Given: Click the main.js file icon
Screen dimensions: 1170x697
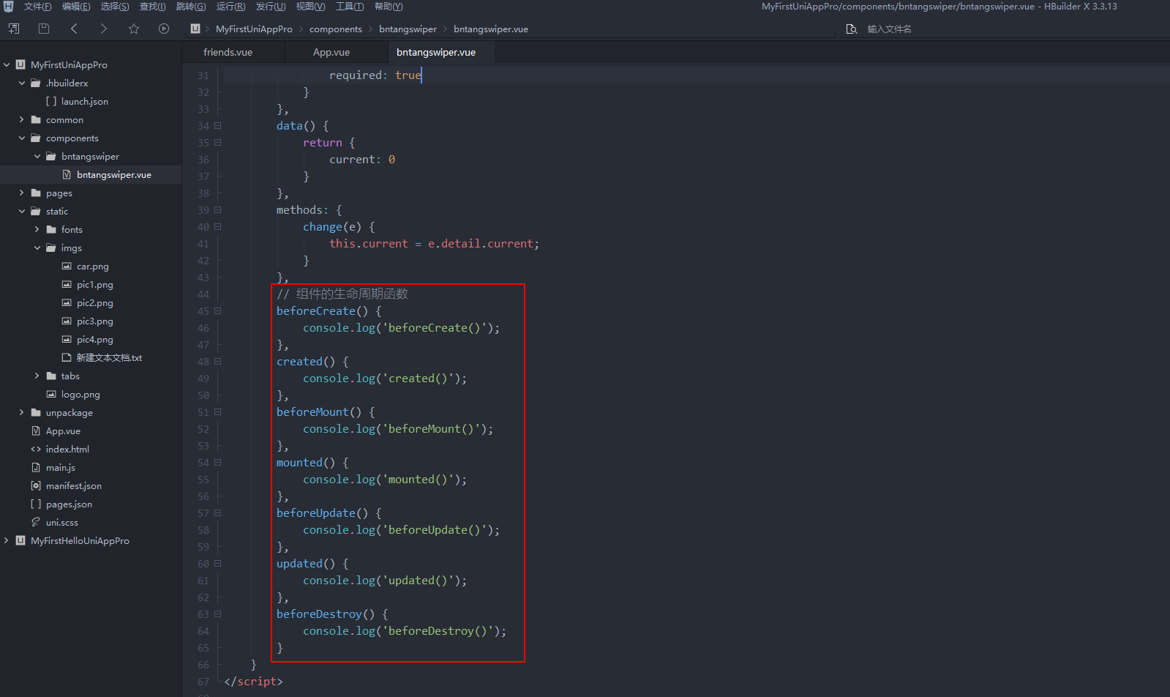Looking at the screenshot, I should click(36, 468).
